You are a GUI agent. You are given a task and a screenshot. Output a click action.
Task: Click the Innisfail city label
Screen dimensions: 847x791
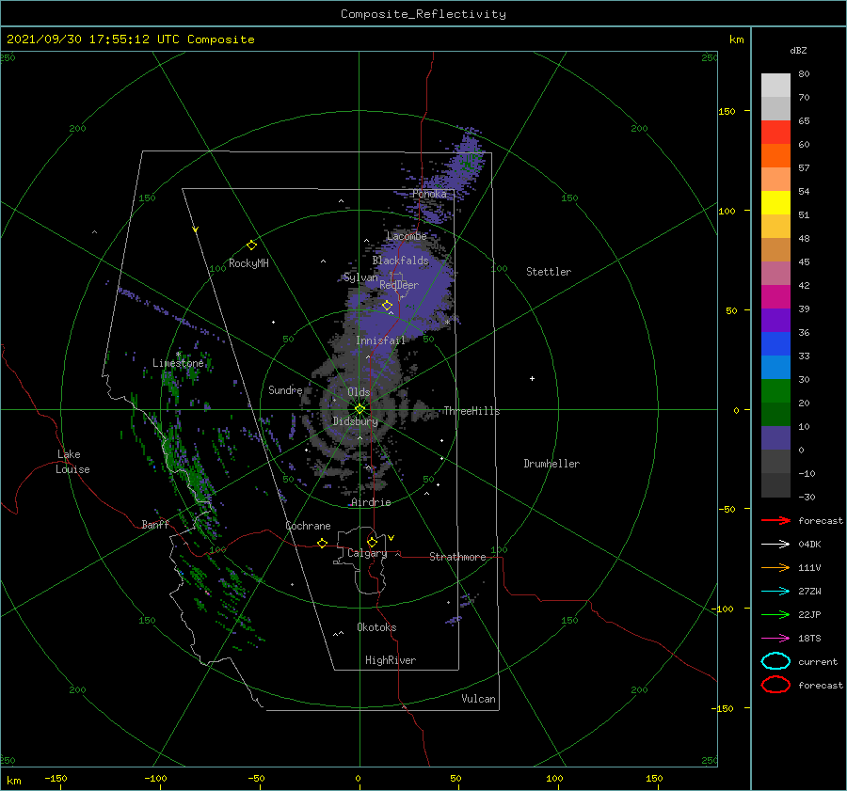click(380, 340)
